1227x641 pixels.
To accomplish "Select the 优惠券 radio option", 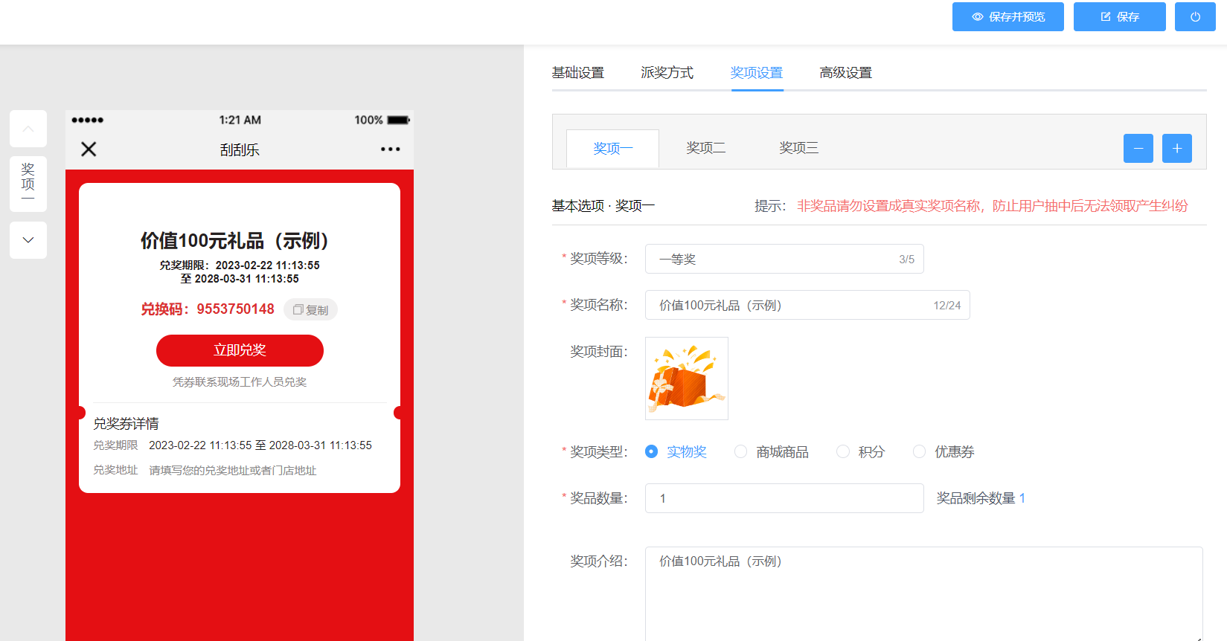I will 944,451.
